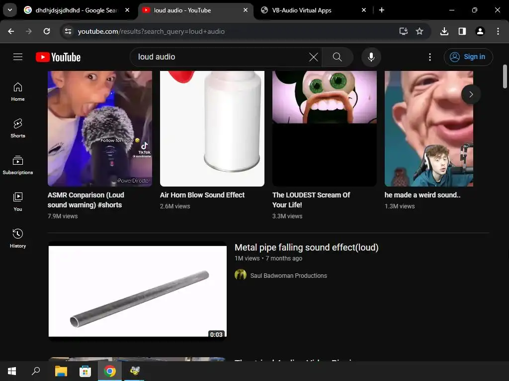Open Air Horn Blow Sound Effect thumbnail
This screenshot has width=509, height=381.
[x=212, y=128]
